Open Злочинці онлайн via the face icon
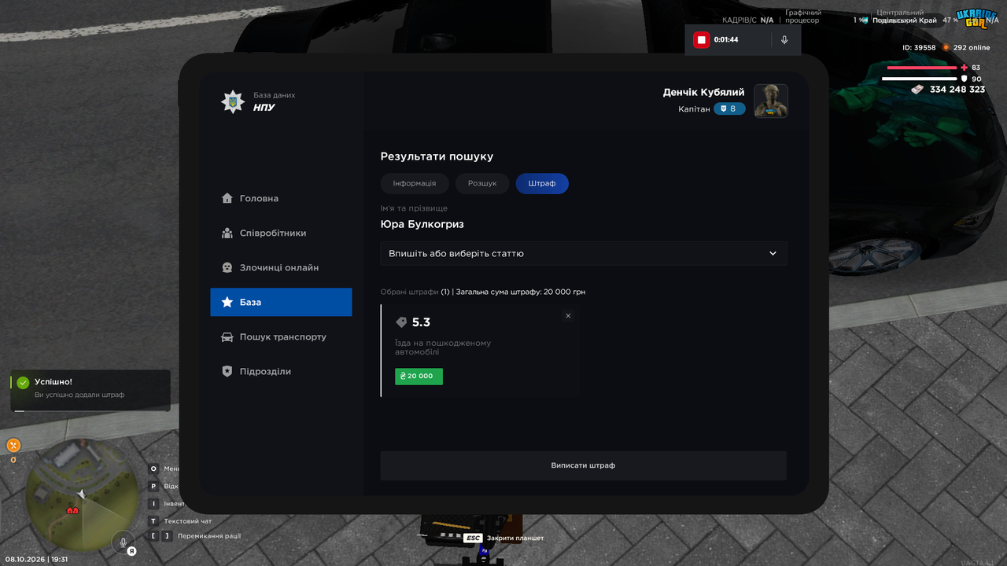Screen dimensions: 1007x566 click(x=227, y=267)
